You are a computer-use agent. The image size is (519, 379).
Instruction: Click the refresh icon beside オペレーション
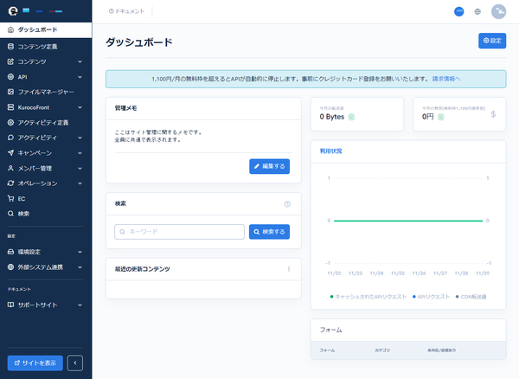[10, 183]
